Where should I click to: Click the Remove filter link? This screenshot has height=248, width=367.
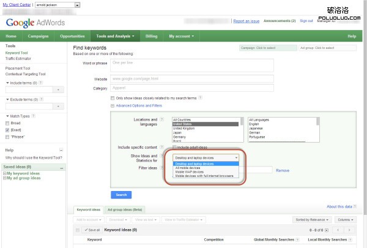[283, 170]
